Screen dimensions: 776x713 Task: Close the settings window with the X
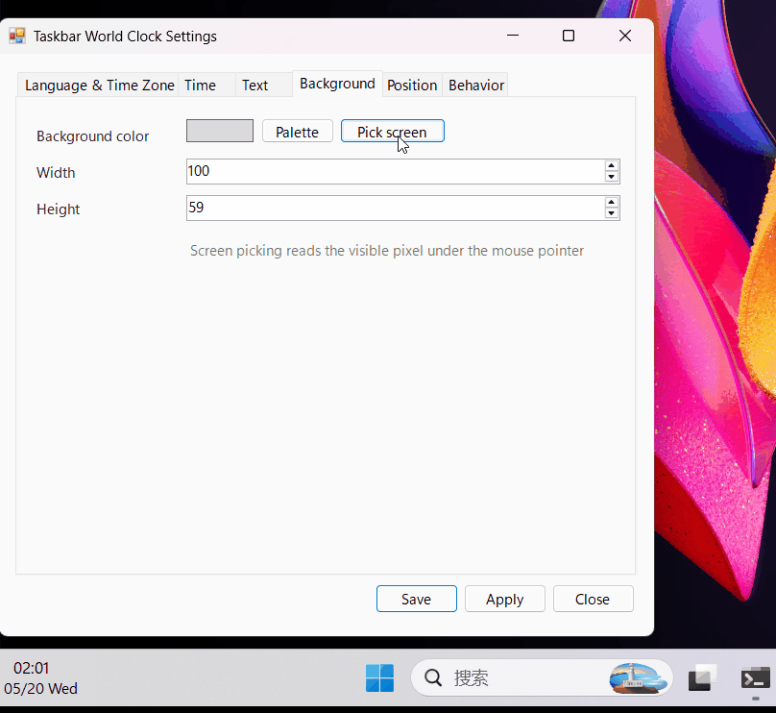pos(625,36)
